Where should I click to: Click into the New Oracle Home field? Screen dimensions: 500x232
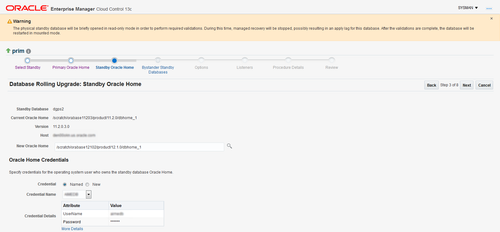pyautogui.click(x=139, y=147)
